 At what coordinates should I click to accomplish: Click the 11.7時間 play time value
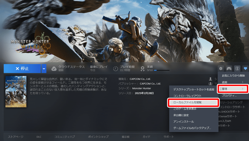pyautogui.click(x=125, y=70)
